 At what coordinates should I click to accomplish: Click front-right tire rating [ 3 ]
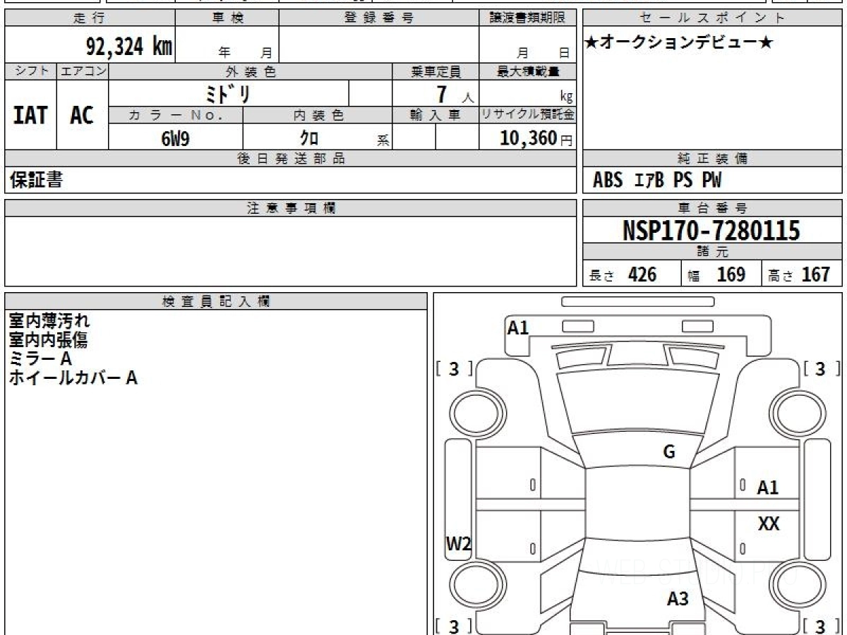point(822,368)
